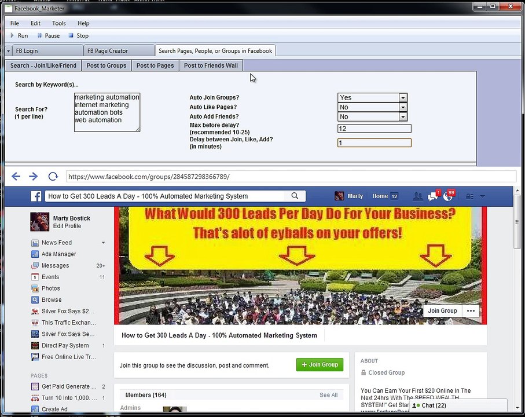Click the Ads Manager sidebar icon
Viewport: 525px width, 417px height.
[x=35, y=254]
